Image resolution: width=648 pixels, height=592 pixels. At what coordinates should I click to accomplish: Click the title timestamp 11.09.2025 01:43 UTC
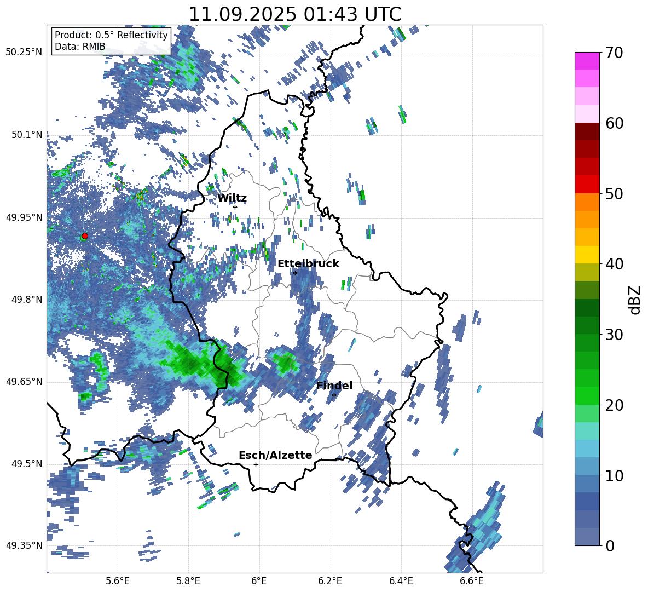tap(295, 14)
